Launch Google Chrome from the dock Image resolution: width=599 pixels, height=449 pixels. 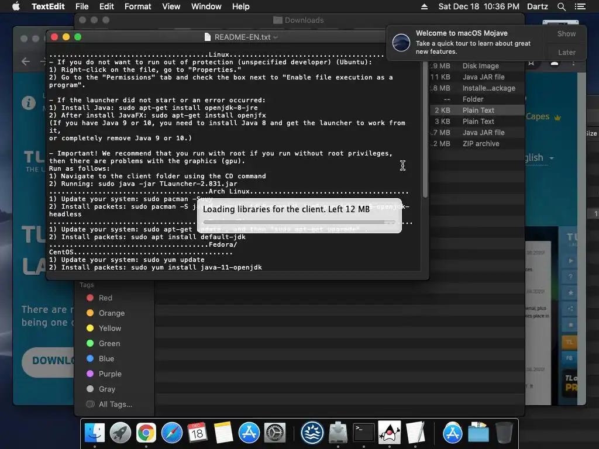pos(146,433)
